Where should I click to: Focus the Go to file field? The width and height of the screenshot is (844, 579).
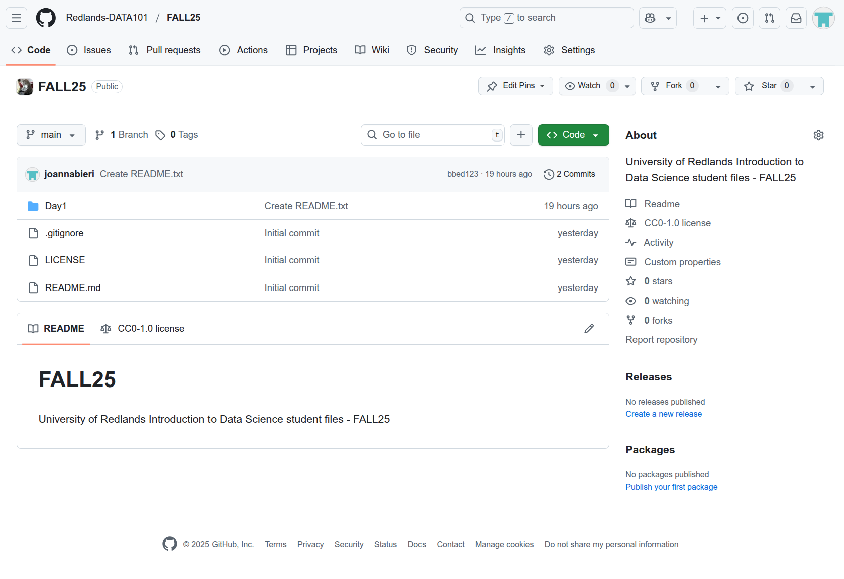pos(432,135)
